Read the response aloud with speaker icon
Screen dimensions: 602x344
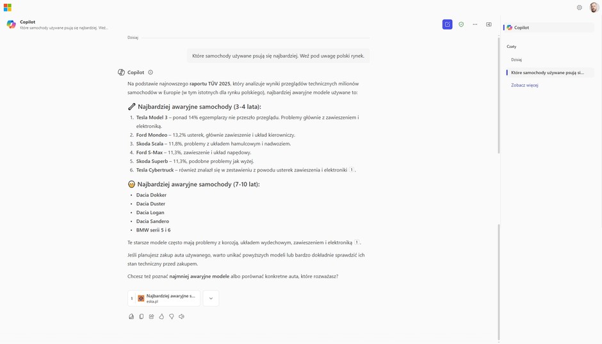click(182, 317)
